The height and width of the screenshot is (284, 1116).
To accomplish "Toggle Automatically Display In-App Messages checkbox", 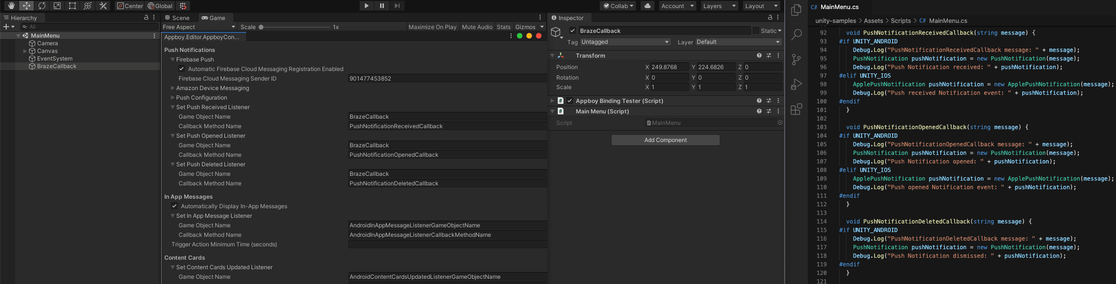I will [x=174, y=206].
